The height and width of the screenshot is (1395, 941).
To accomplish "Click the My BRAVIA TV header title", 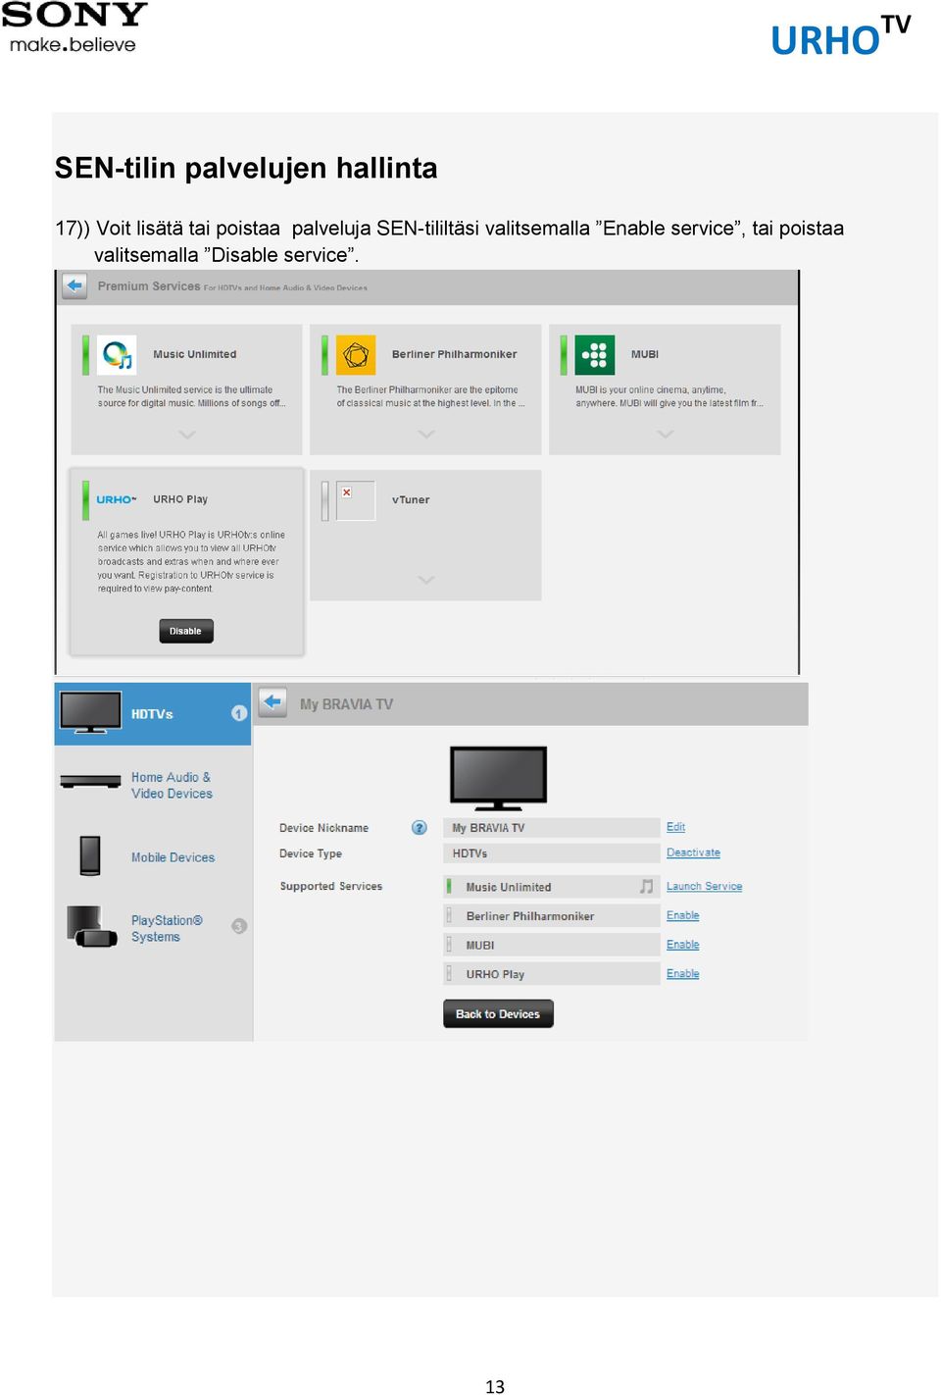I will (x=346, y=704).
